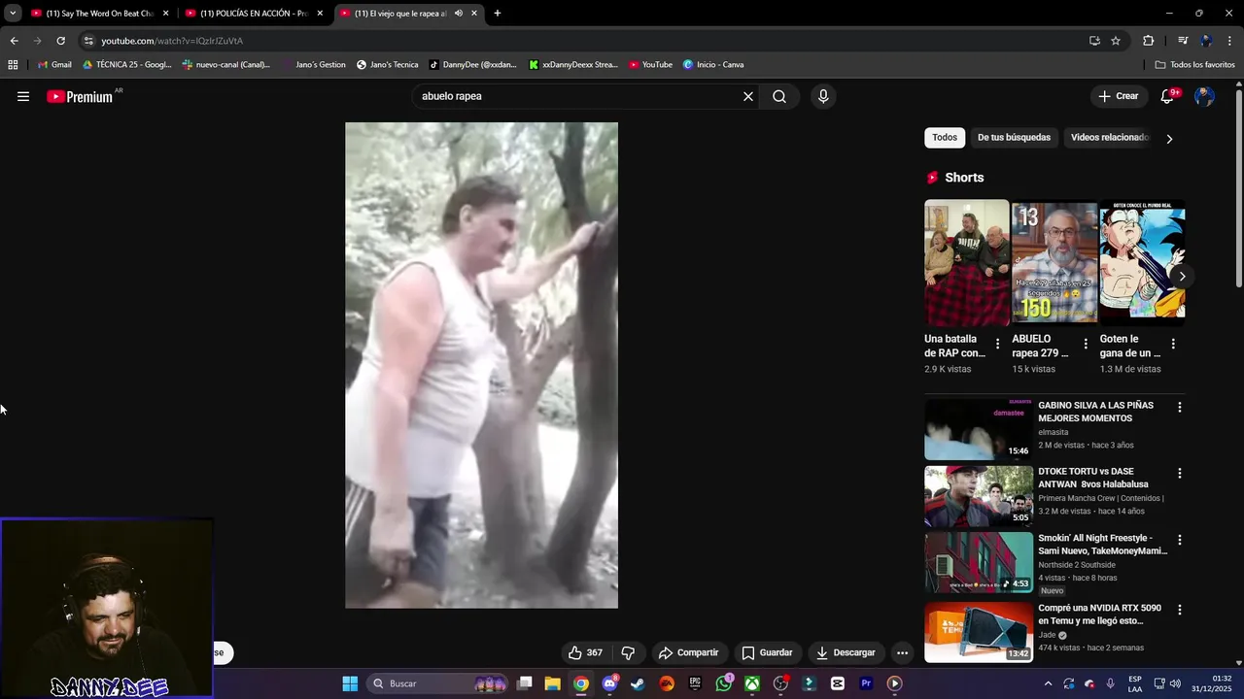Viewport: 1244px width, 699px height.
Task: Run search with the magnifying glass button
Action: pyautogui.click(x=779, y=96)
